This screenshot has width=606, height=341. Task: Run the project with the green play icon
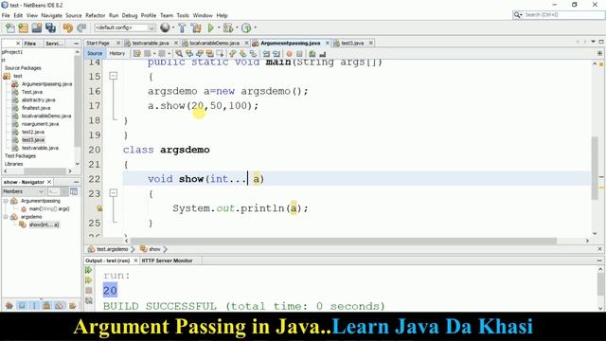tap(210, 27)
